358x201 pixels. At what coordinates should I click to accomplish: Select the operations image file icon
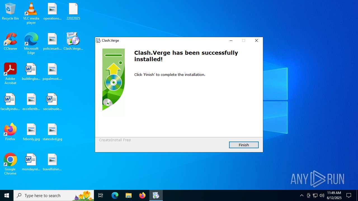point(52,12)
